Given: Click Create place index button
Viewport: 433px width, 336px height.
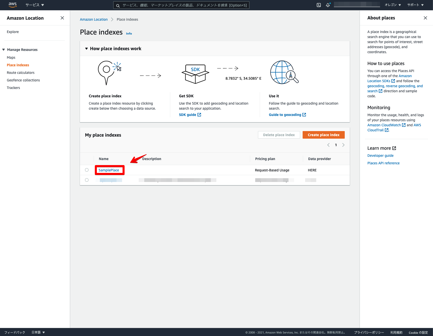Looking at the screenshot, I should tap(324, 135).
